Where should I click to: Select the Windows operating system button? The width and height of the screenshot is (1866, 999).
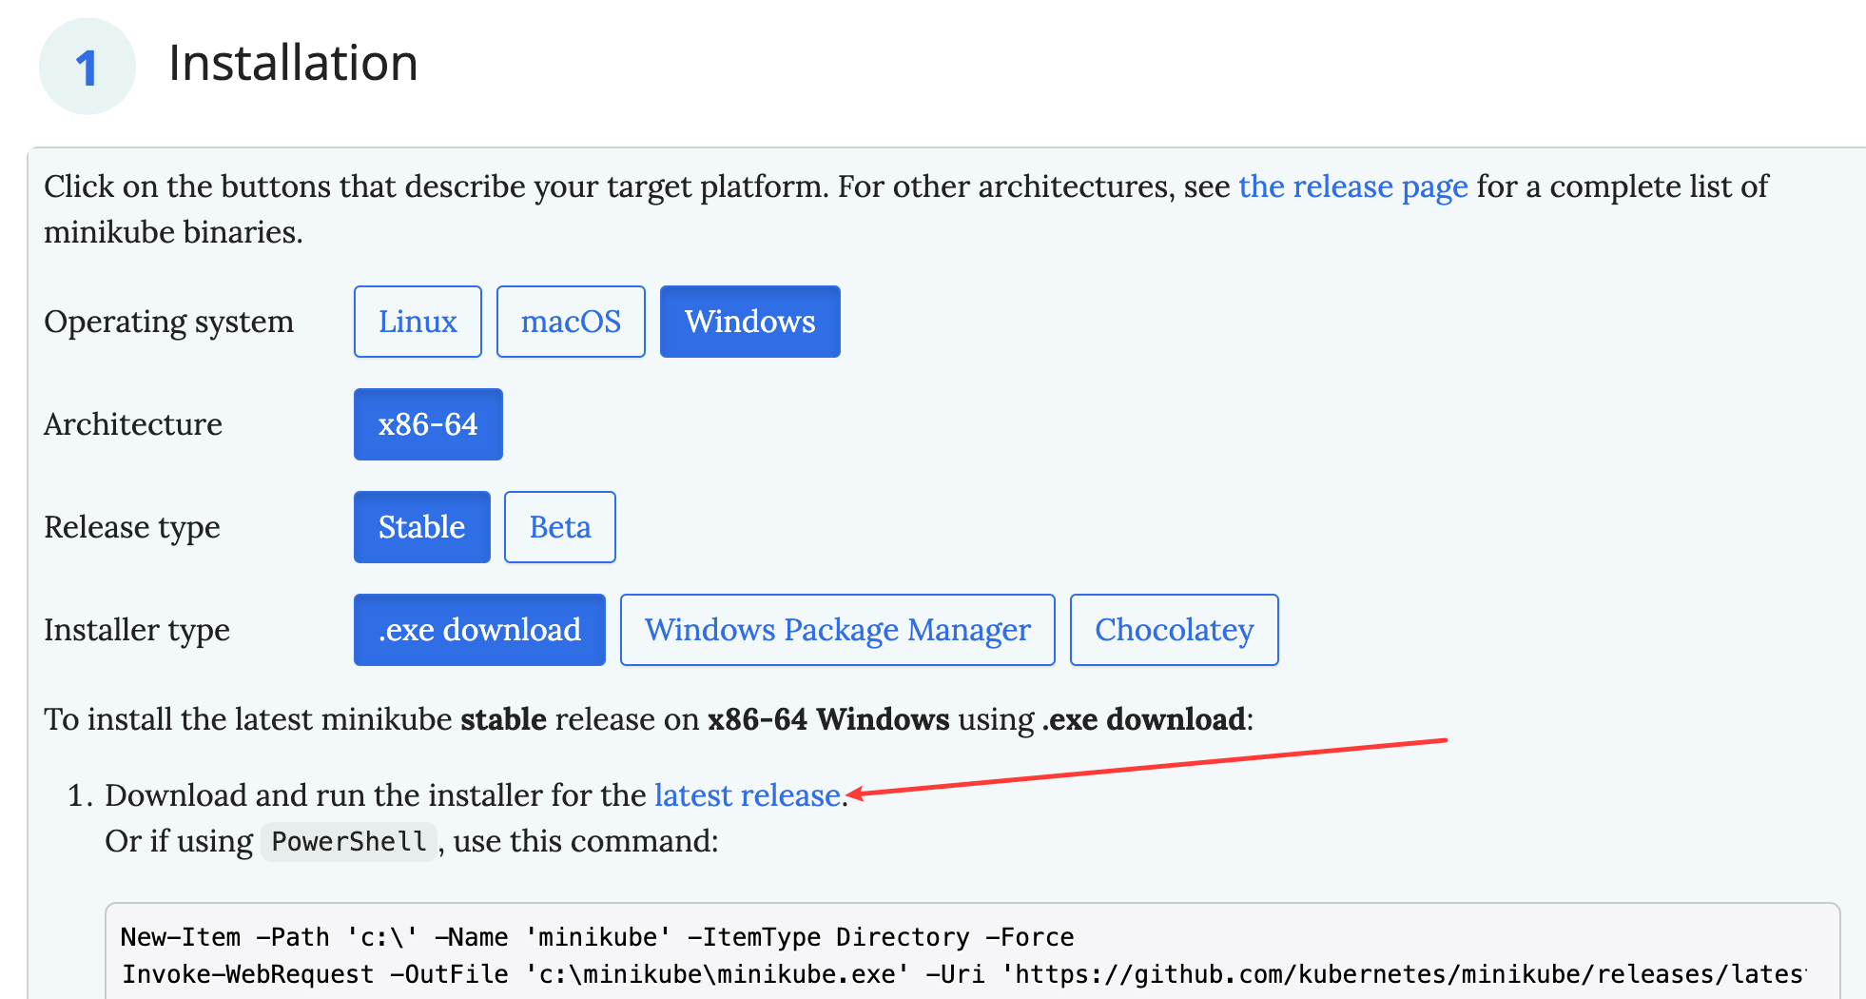coord(749,322)
